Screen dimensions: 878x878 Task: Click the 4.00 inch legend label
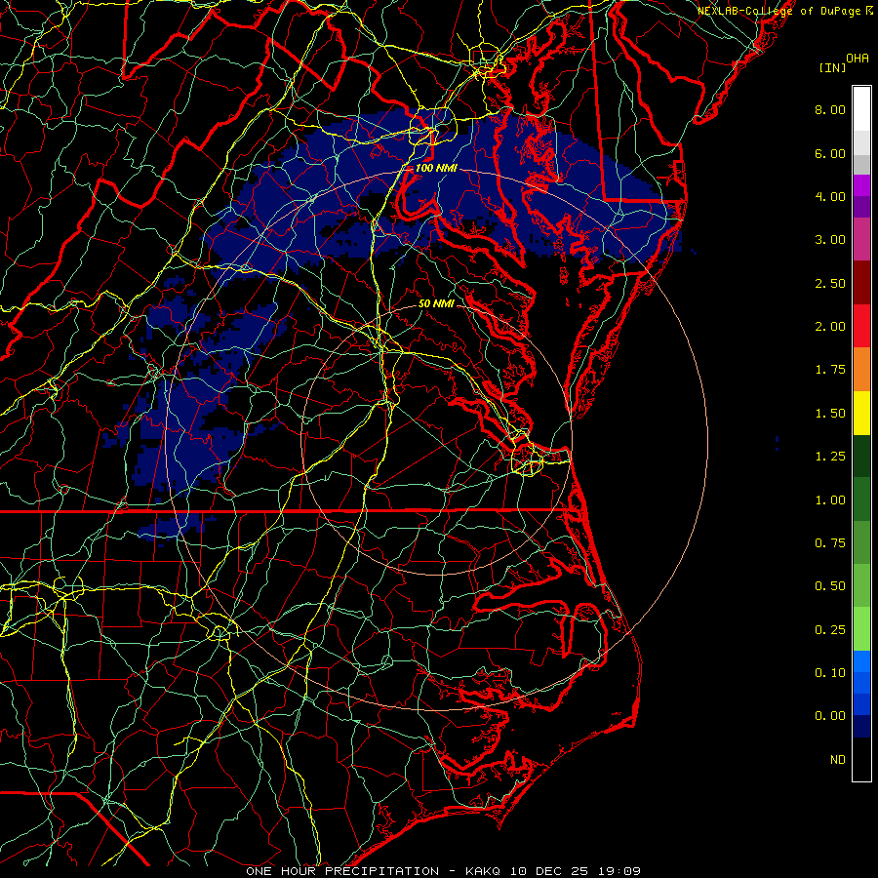coord(830,196)
